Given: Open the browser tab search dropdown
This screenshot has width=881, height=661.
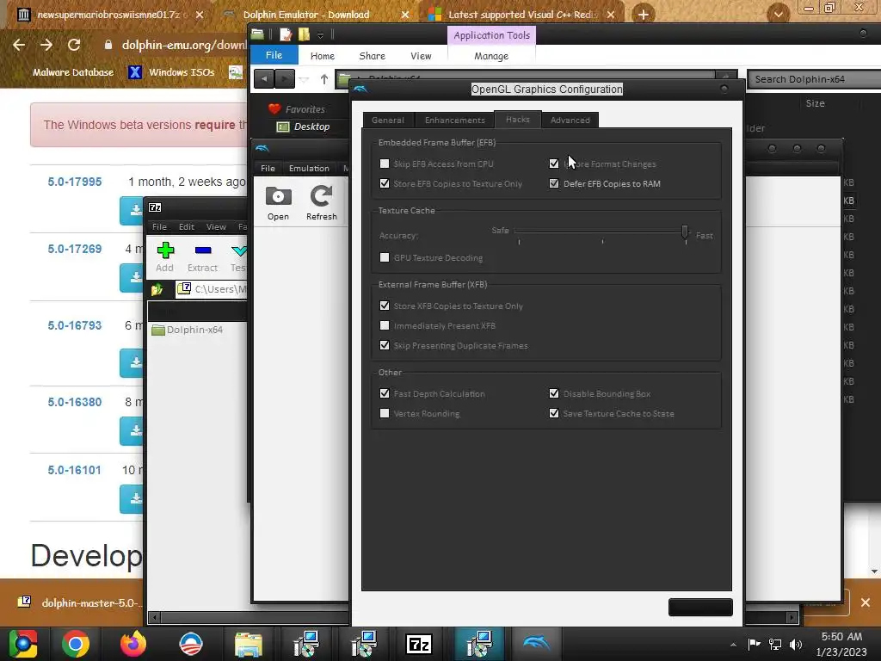Looking at the screenshot, I should pyautogui.click(x=778, y=14).
